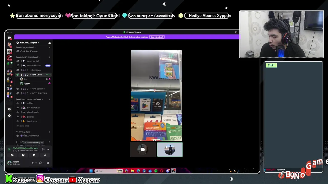Select camera-off participant tile

click(143, 149)
